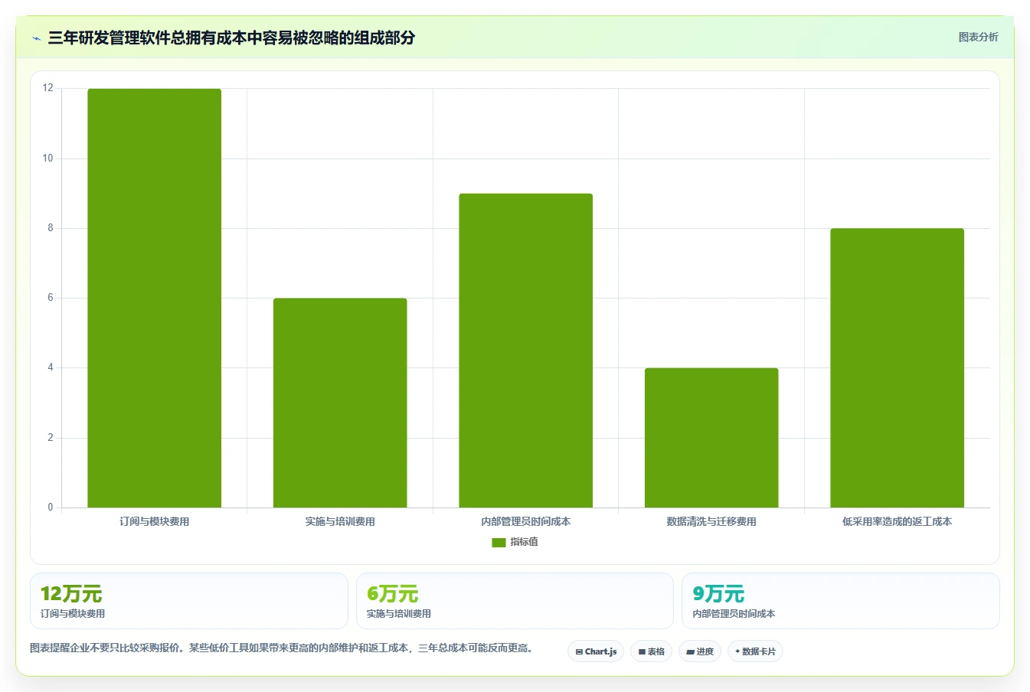
Task: Open the 6万元 data card
Action: tap(515, 601)
